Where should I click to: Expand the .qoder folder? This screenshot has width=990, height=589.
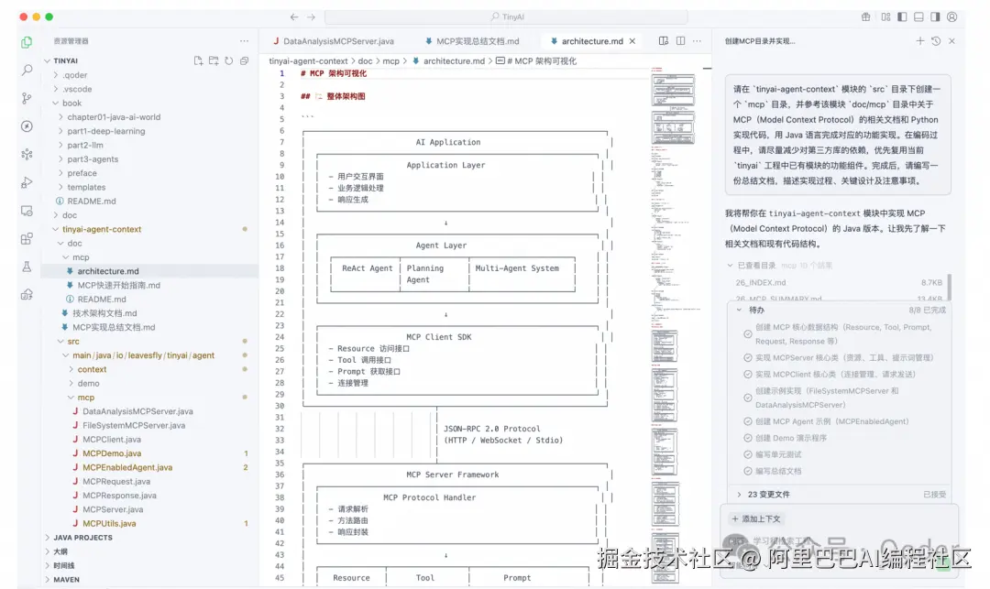click(x=56, y=75)
